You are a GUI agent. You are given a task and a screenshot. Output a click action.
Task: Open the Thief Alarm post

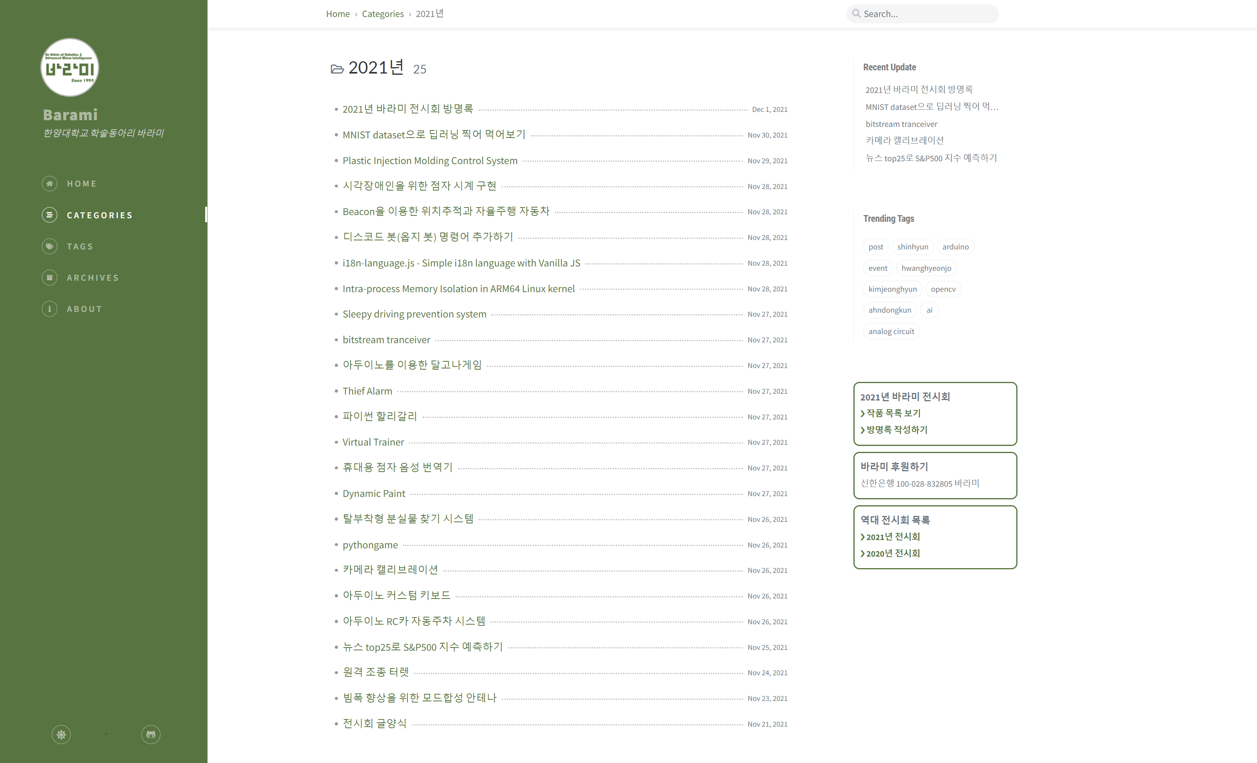pos(367,391)
